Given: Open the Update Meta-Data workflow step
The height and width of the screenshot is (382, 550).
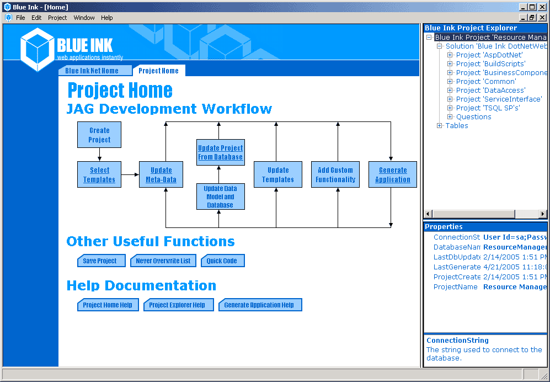Looking at the screenshot, I should pos(161,175).
